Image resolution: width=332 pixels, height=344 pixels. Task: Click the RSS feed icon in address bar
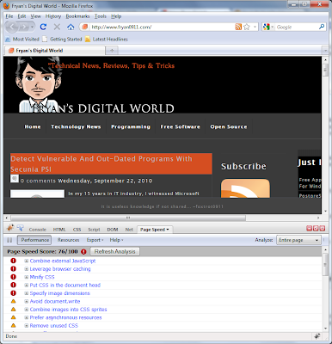click(238, 27)
